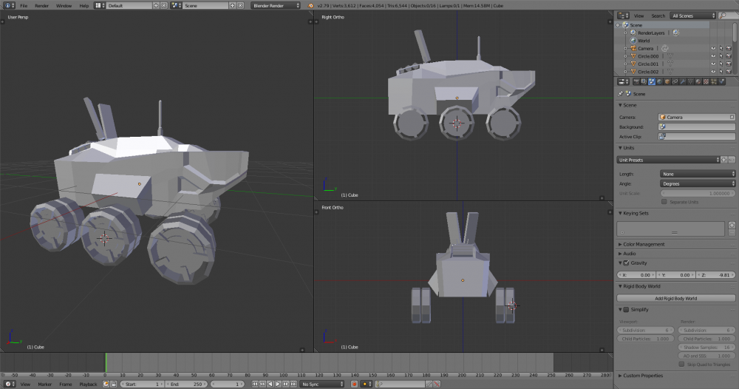
Task: Toggle preview range clock icon in timeline
Action: [x=106, y=385]
